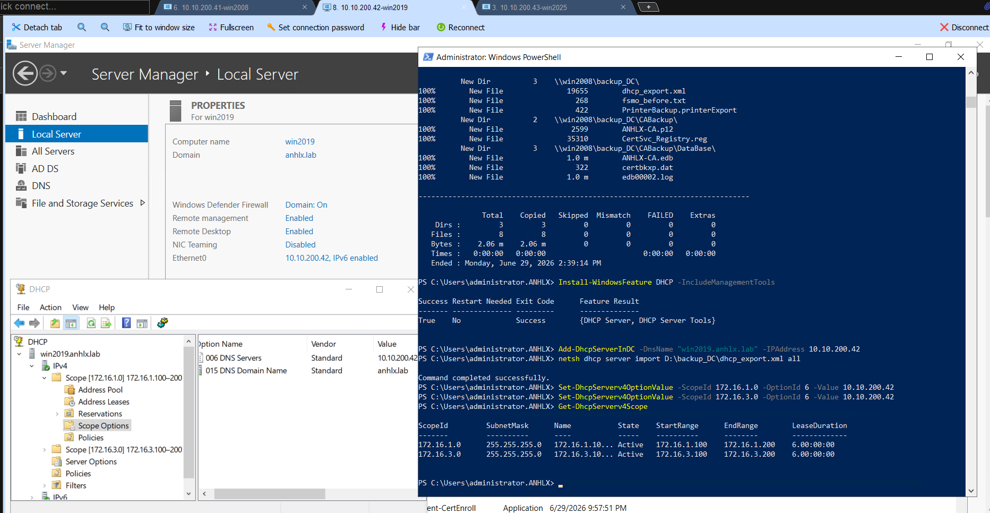Close the 10.10.200.43-win2025 tab
This screenshot has width=990, height=513.
[x=623, y=7]
